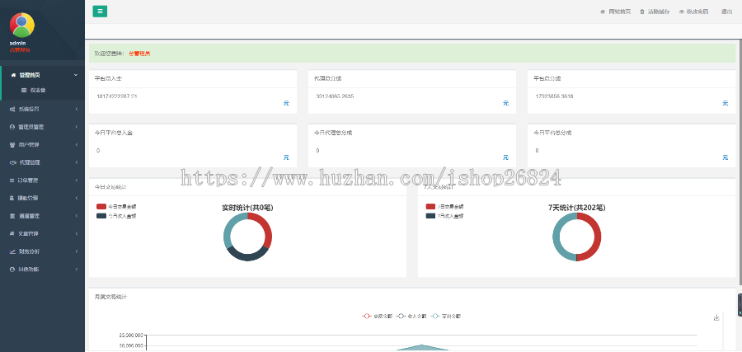The width and height of the screenshot is (742, 352).
Task: Open the 财务分析 sidebar menu
Action: 43,251
